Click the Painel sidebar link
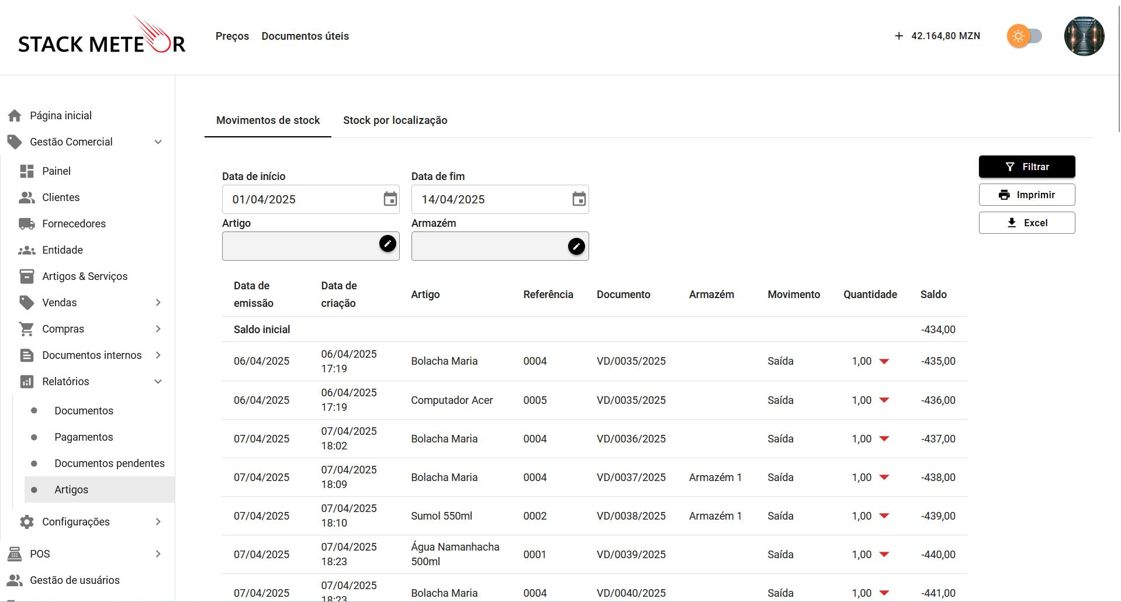Image resolution: width=1121 pixels, height=602 pixels. (x=56, y=171)
